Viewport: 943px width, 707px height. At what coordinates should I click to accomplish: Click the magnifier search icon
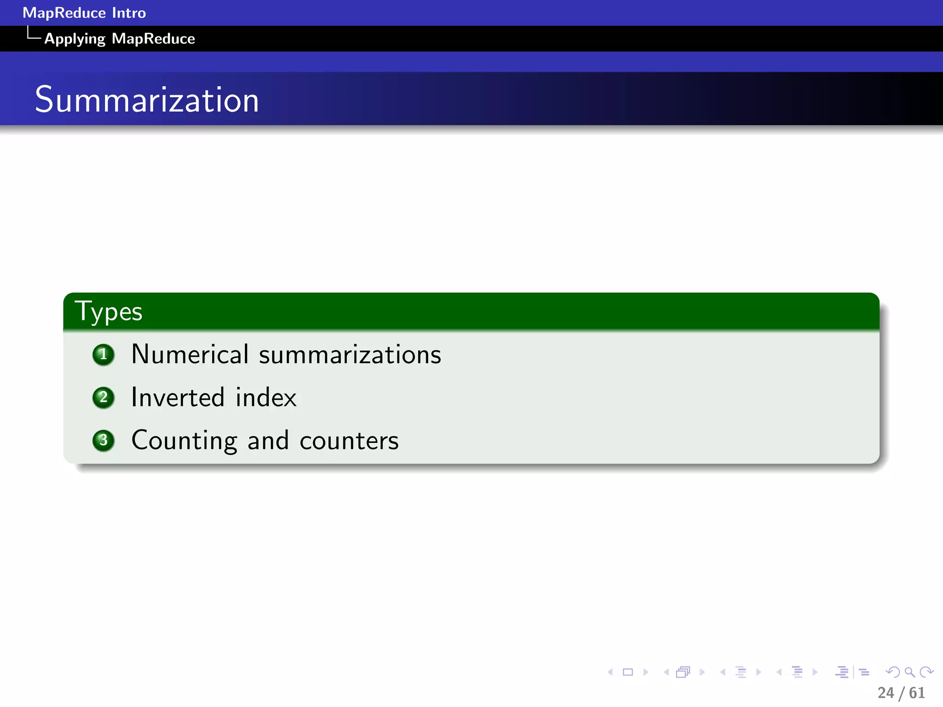909,672
